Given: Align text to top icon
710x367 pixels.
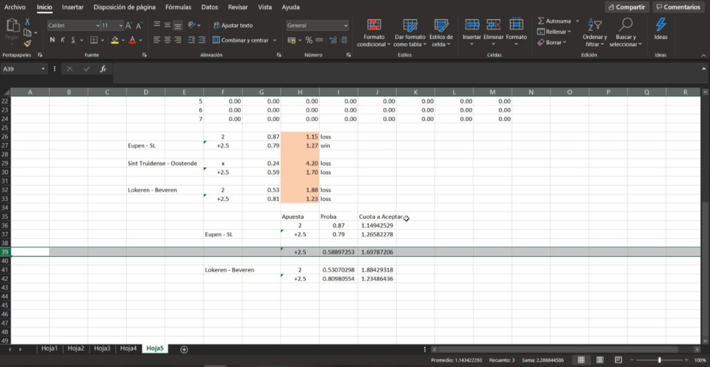Looking at the screenshot, I should [157, 26].
